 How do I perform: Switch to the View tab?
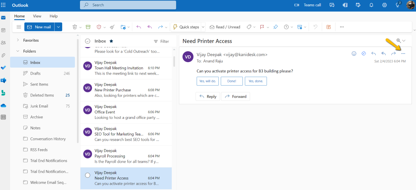(x=37, y=16)
